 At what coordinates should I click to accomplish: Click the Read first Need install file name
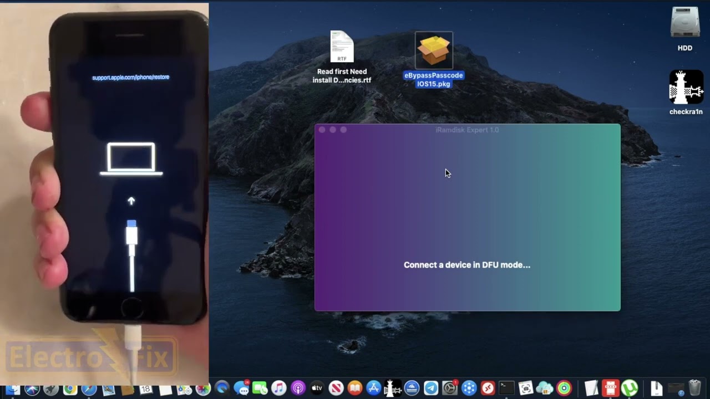tap(342, 76)
